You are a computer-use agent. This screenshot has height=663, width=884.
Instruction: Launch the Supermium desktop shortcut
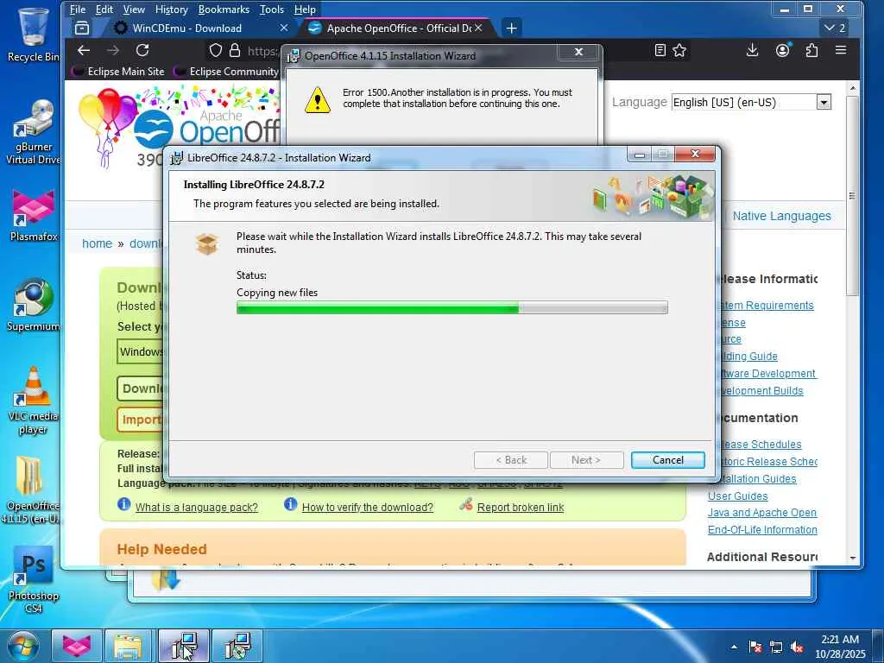point(33,305)
